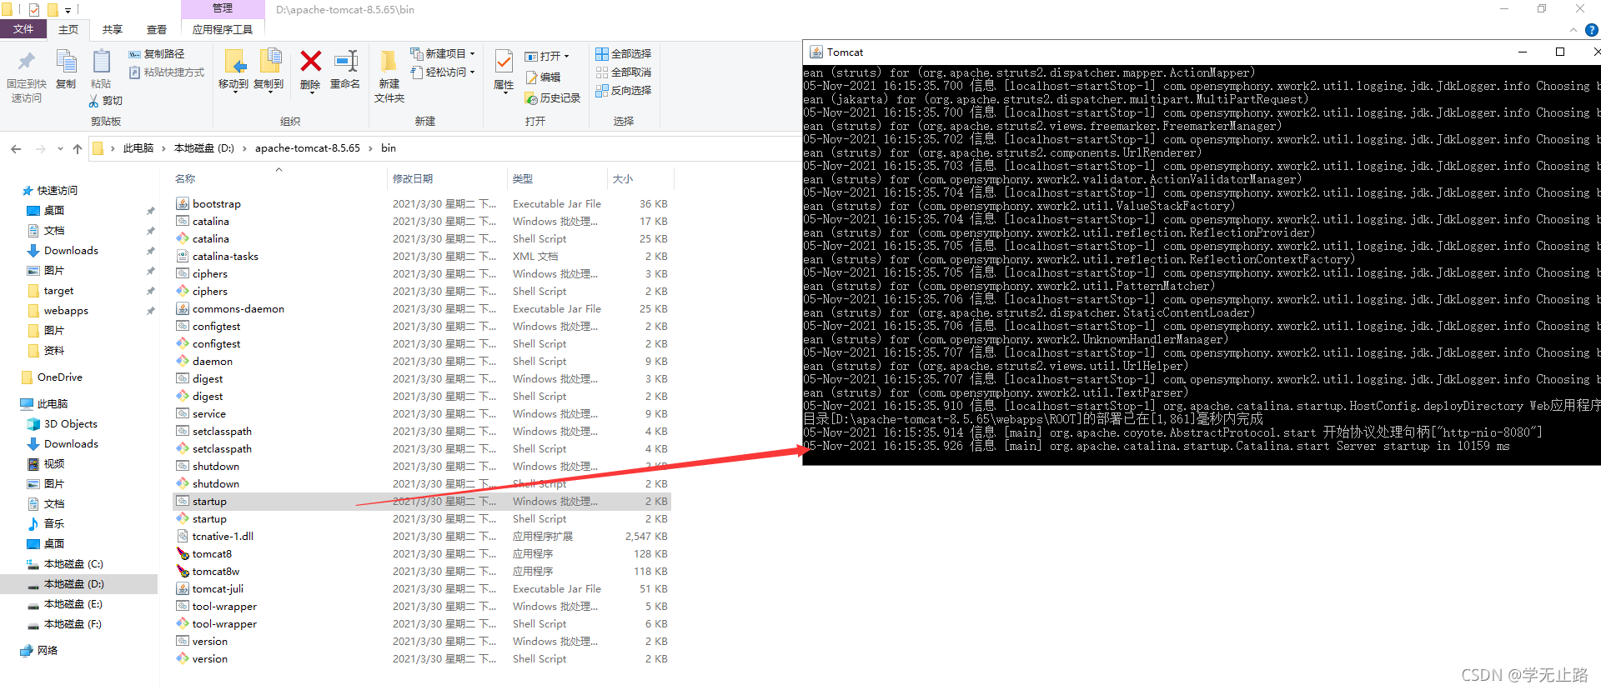Expand breadcrumb arrow after apache-tomcat-8.5.65
1601x690 pixels.
pyautogui.click(x=371, y=148)
